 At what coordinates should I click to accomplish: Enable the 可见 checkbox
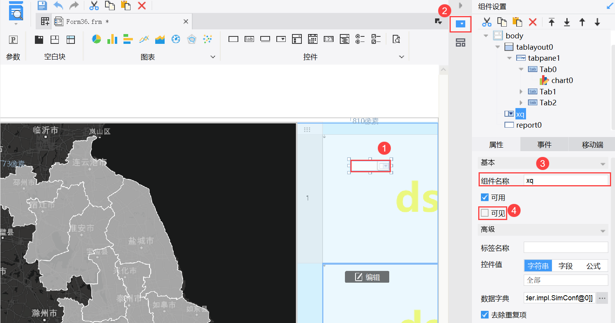(485, 213)
